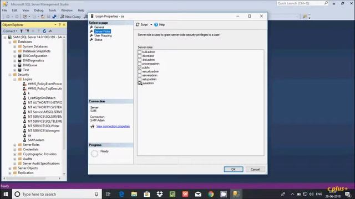Click the connect plug icon in Object Explorer
This screenshot has height=199, width=355.
[22, 31]
